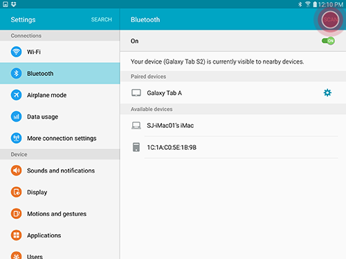Turn off the Bluetooth ON switch
346x259 pixels.
tap(328, 41)
